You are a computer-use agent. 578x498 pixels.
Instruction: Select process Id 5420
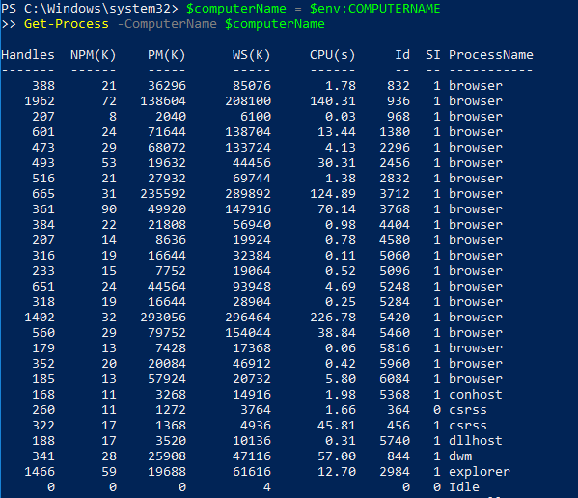(395, 318)
